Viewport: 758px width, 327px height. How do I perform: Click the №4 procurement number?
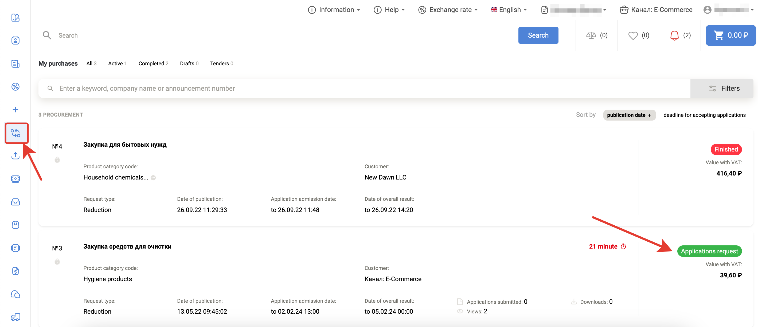57,146
